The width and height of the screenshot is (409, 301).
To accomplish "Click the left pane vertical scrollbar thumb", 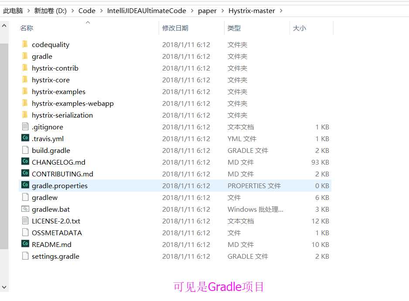I will [4, 146].
